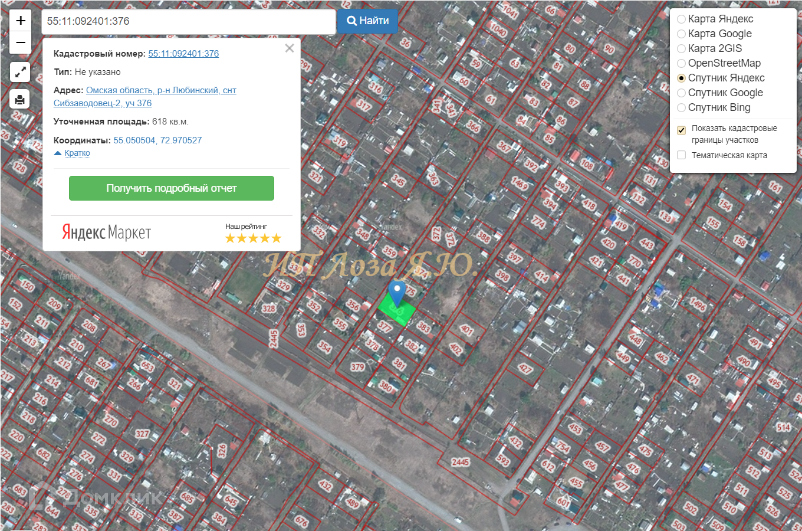The image size is (802, 531).
Task: Click parcel label 402 on map
Action: [x=456, y=349]
